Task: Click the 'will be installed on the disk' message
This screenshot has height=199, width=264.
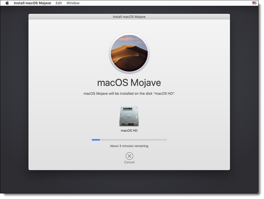Action: pyautogui.click(x=118, y=94)
